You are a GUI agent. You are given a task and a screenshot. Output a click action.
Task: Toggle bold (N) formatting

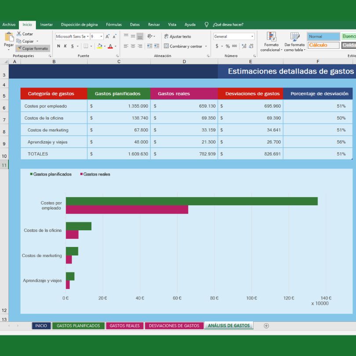click(58, 46)
